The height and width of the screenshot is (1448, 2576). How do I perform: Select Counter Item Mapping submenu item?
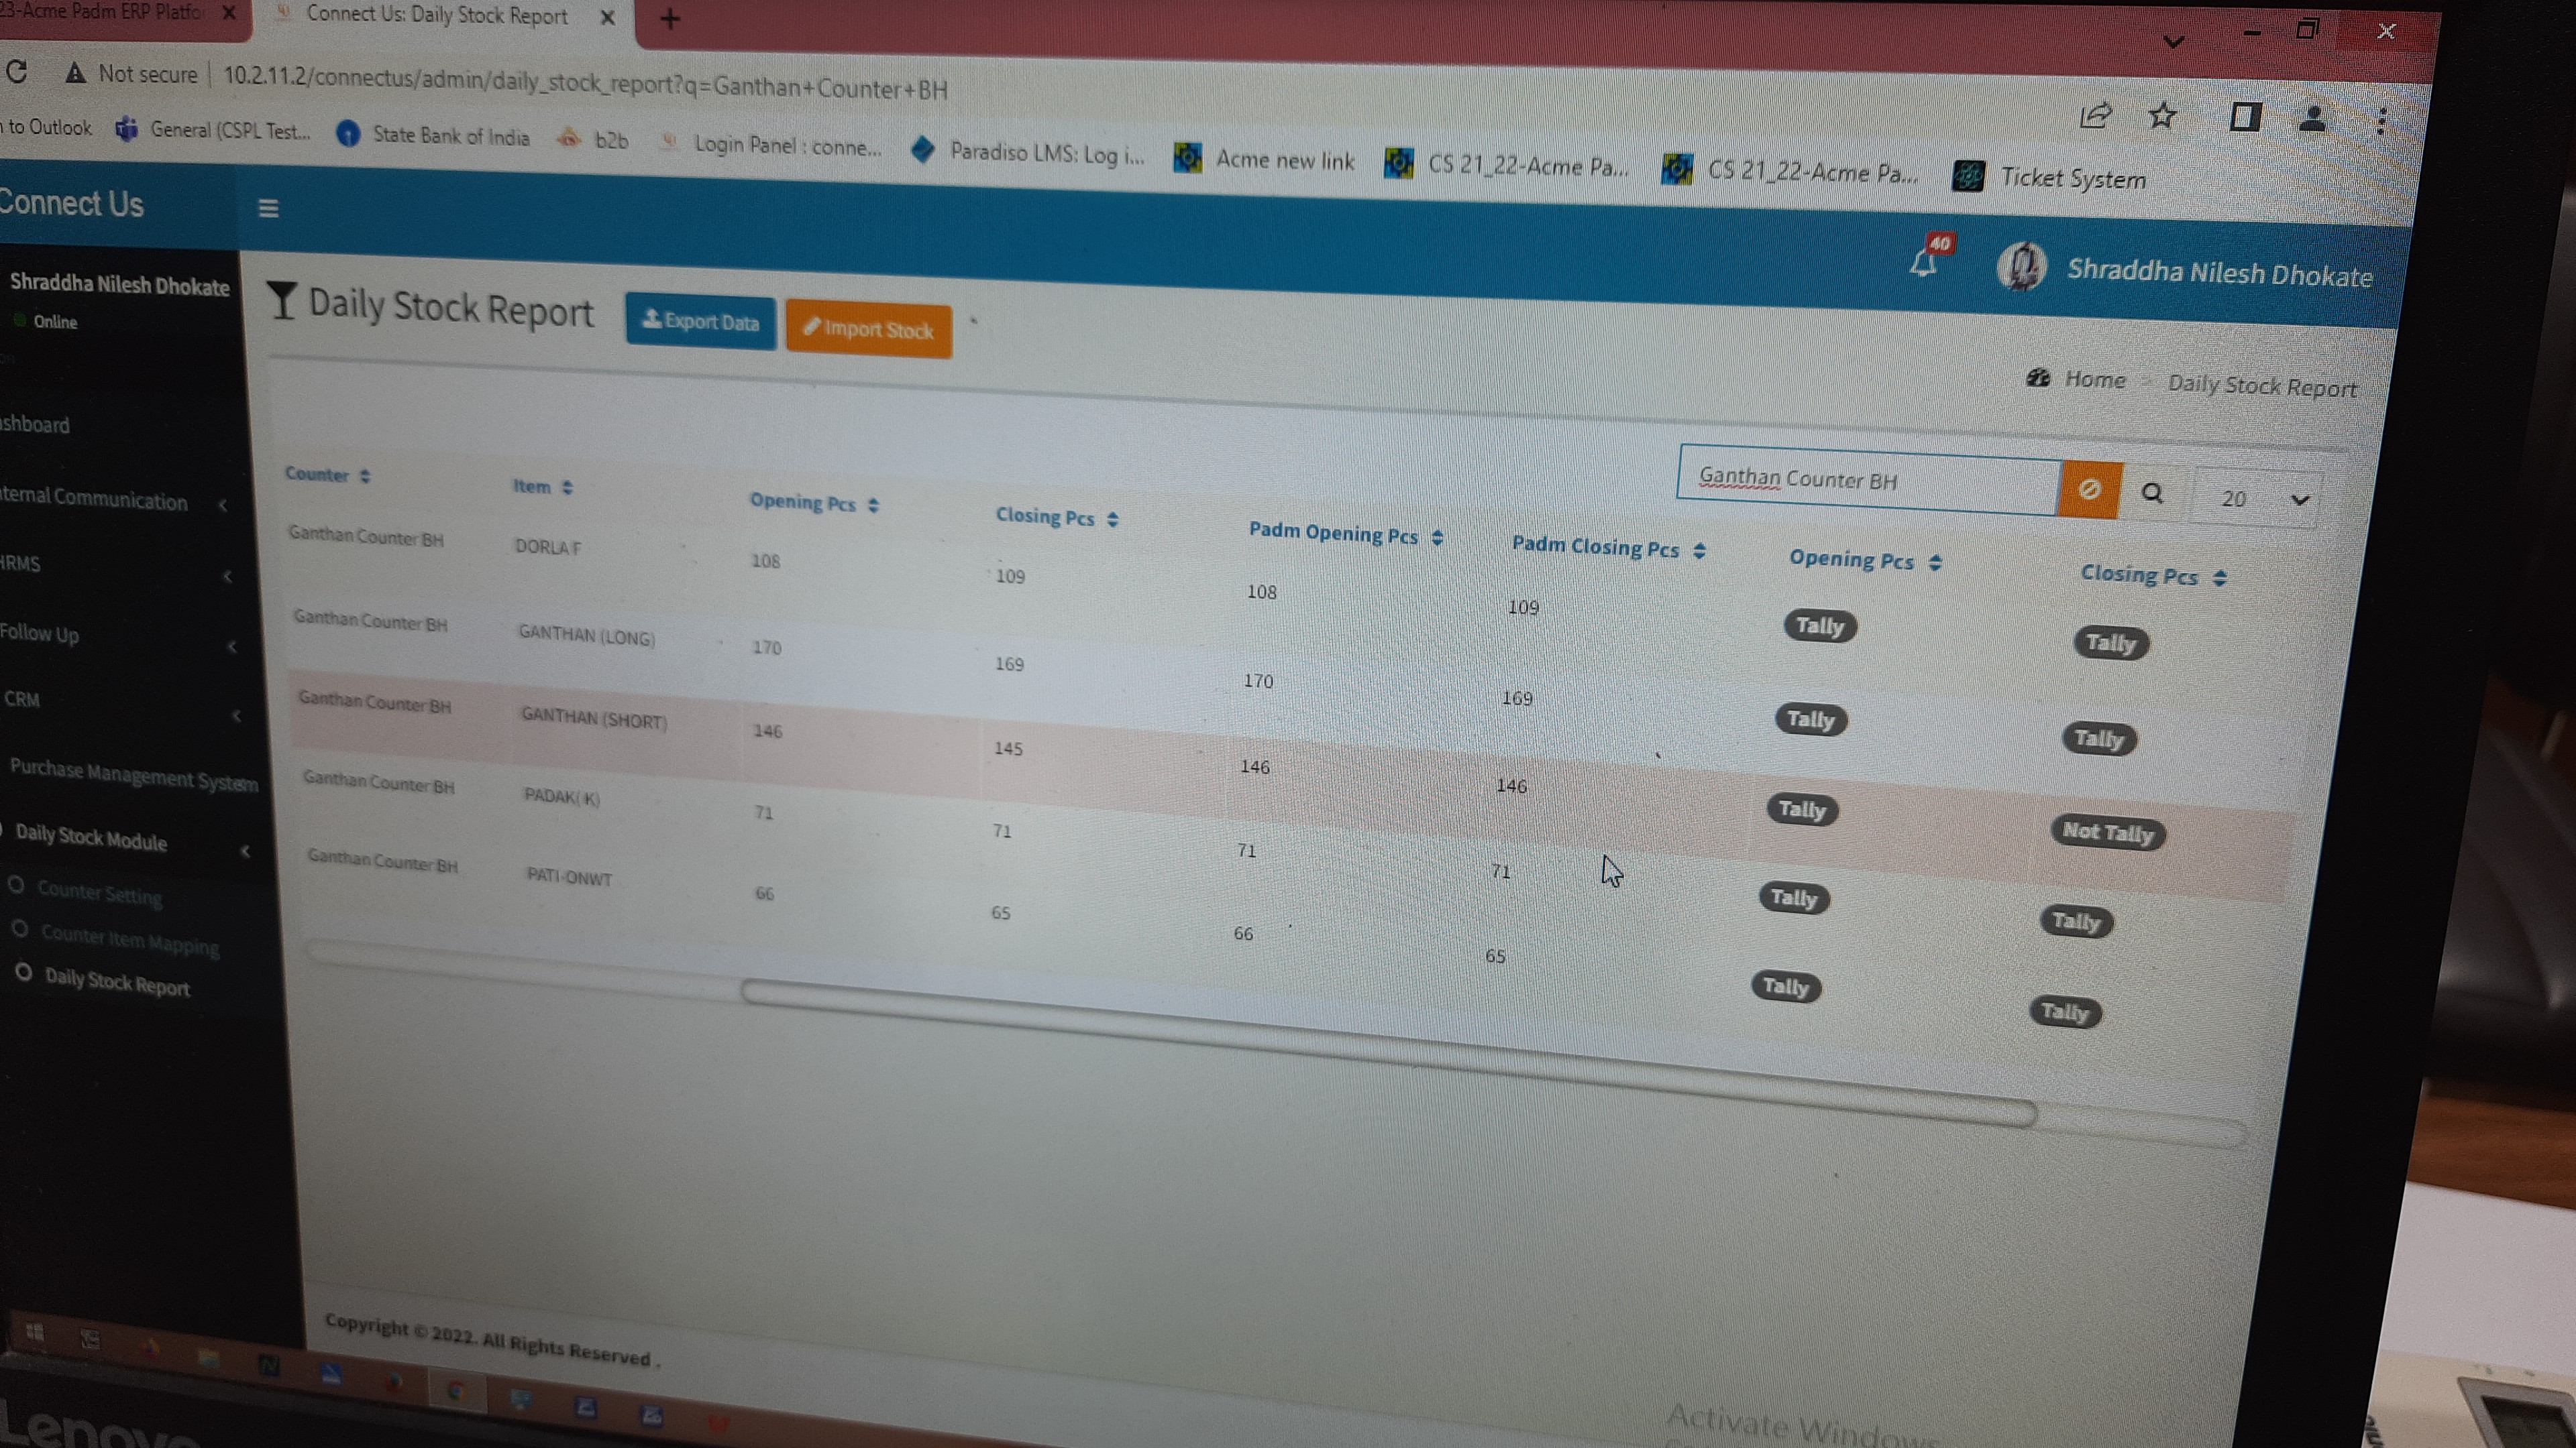[129, 939]
